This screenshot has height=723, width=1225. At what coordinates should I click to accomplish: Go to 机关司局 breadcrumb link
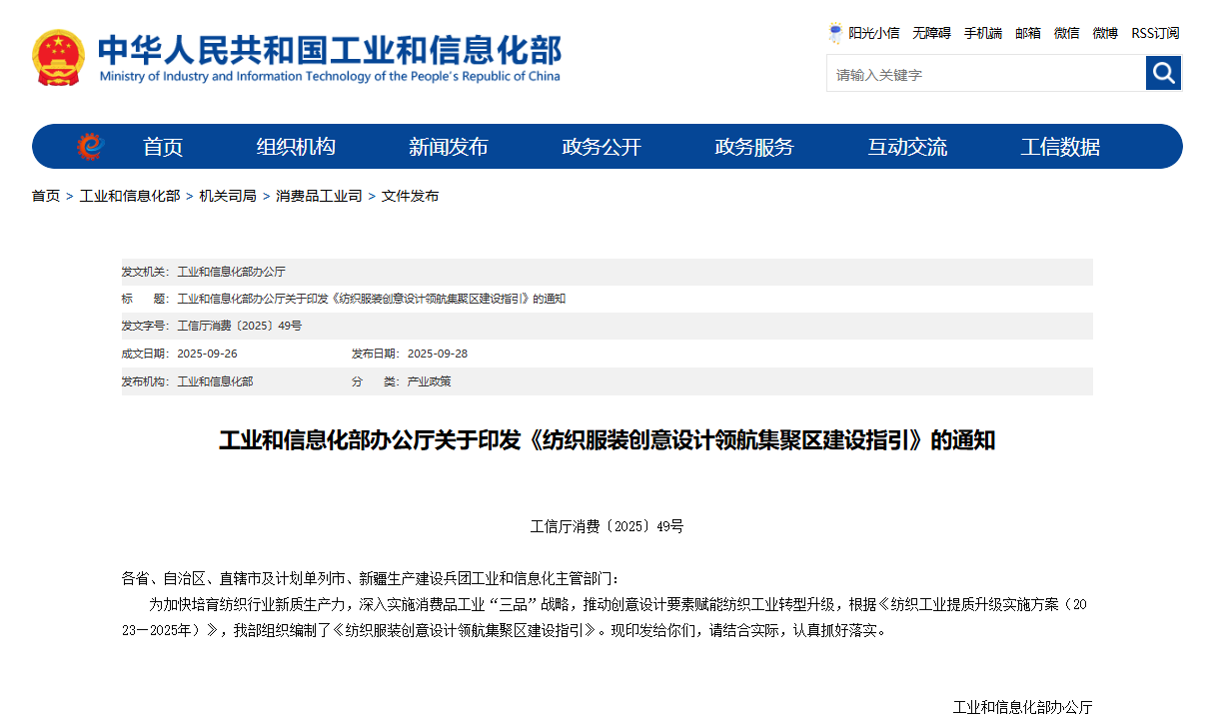coord(227,196)
